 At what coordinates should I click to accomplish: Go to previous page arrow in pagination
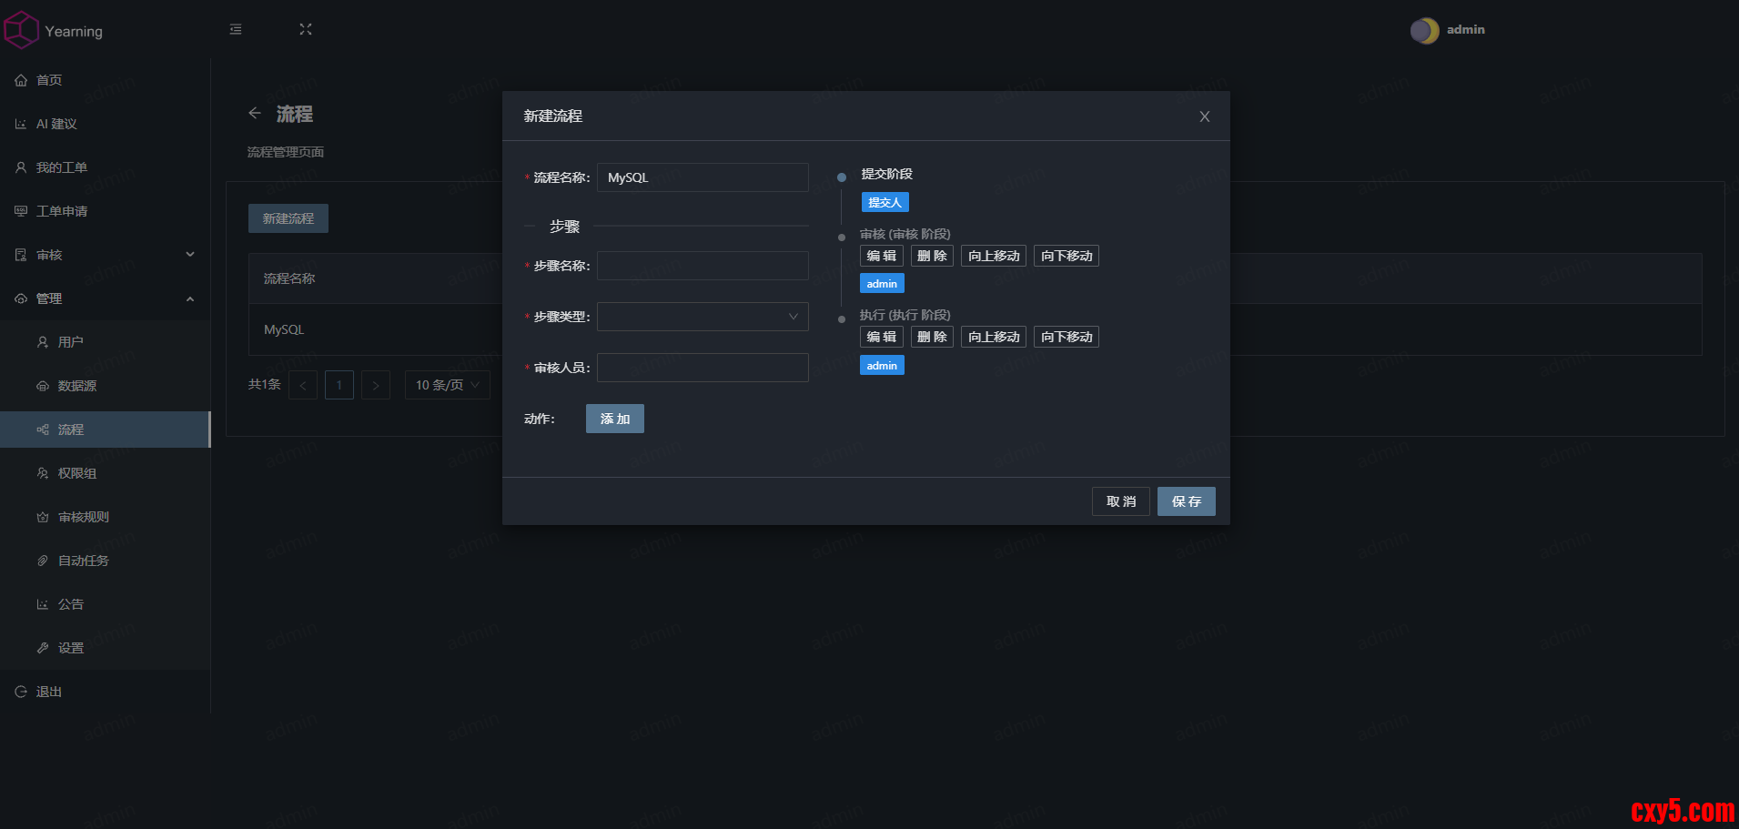tap(303, 385)
